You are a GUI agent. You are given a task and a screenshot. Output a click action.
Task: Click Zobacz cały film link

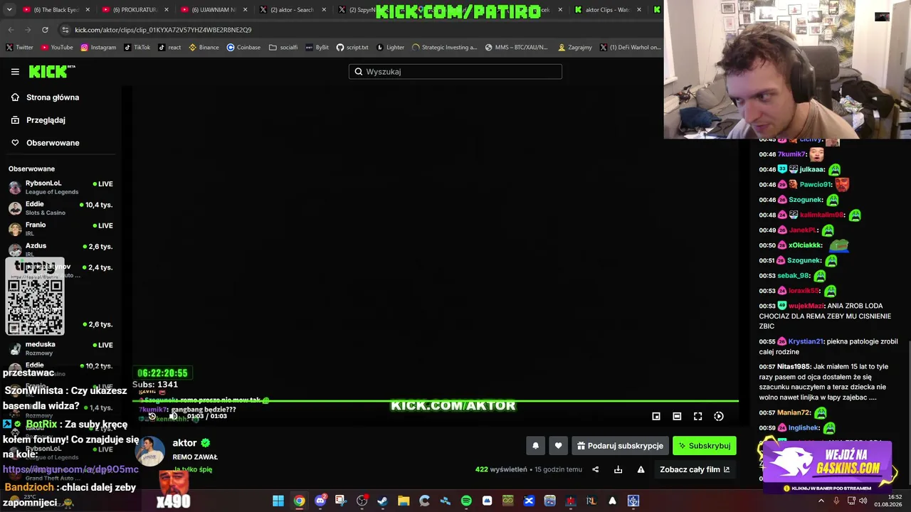[x=695, y=469]
